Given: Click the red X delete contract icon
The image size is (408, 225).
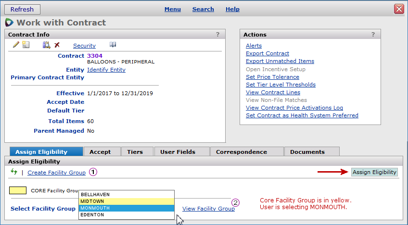Looking at the screenshot, I should coord(57,45).
